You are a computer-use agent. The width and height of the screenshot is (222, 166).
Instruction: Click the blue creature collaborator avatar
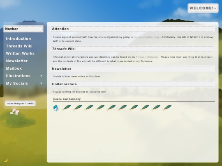(x=56, y=108)
